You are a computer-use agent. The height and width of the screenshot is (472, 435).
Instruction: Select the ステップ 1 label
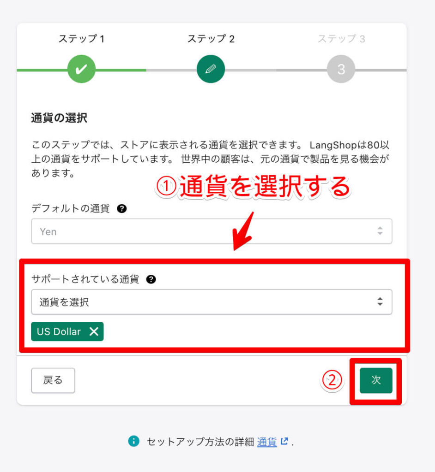coord(81,39)
